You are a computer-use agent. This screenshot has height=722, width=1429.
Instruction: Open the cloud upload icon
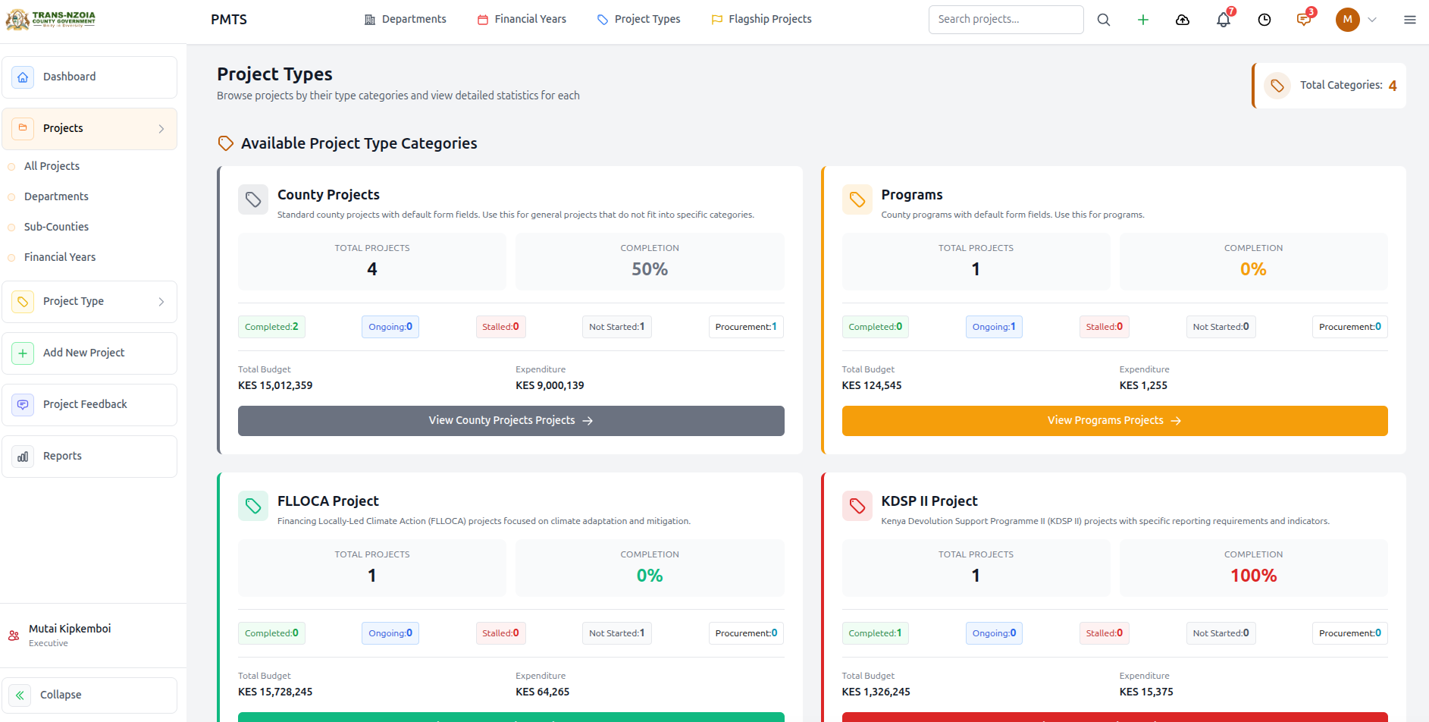(1183, 20)
